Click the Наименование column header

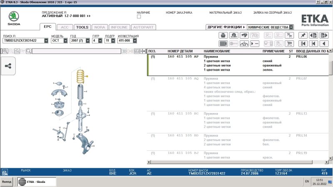(x=217, y=51)
